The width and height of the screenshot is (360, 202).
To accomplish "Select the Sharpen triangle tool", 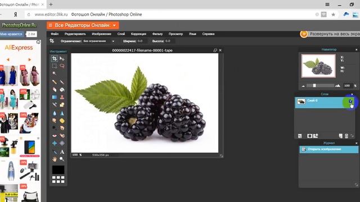I will coord(62,113).
